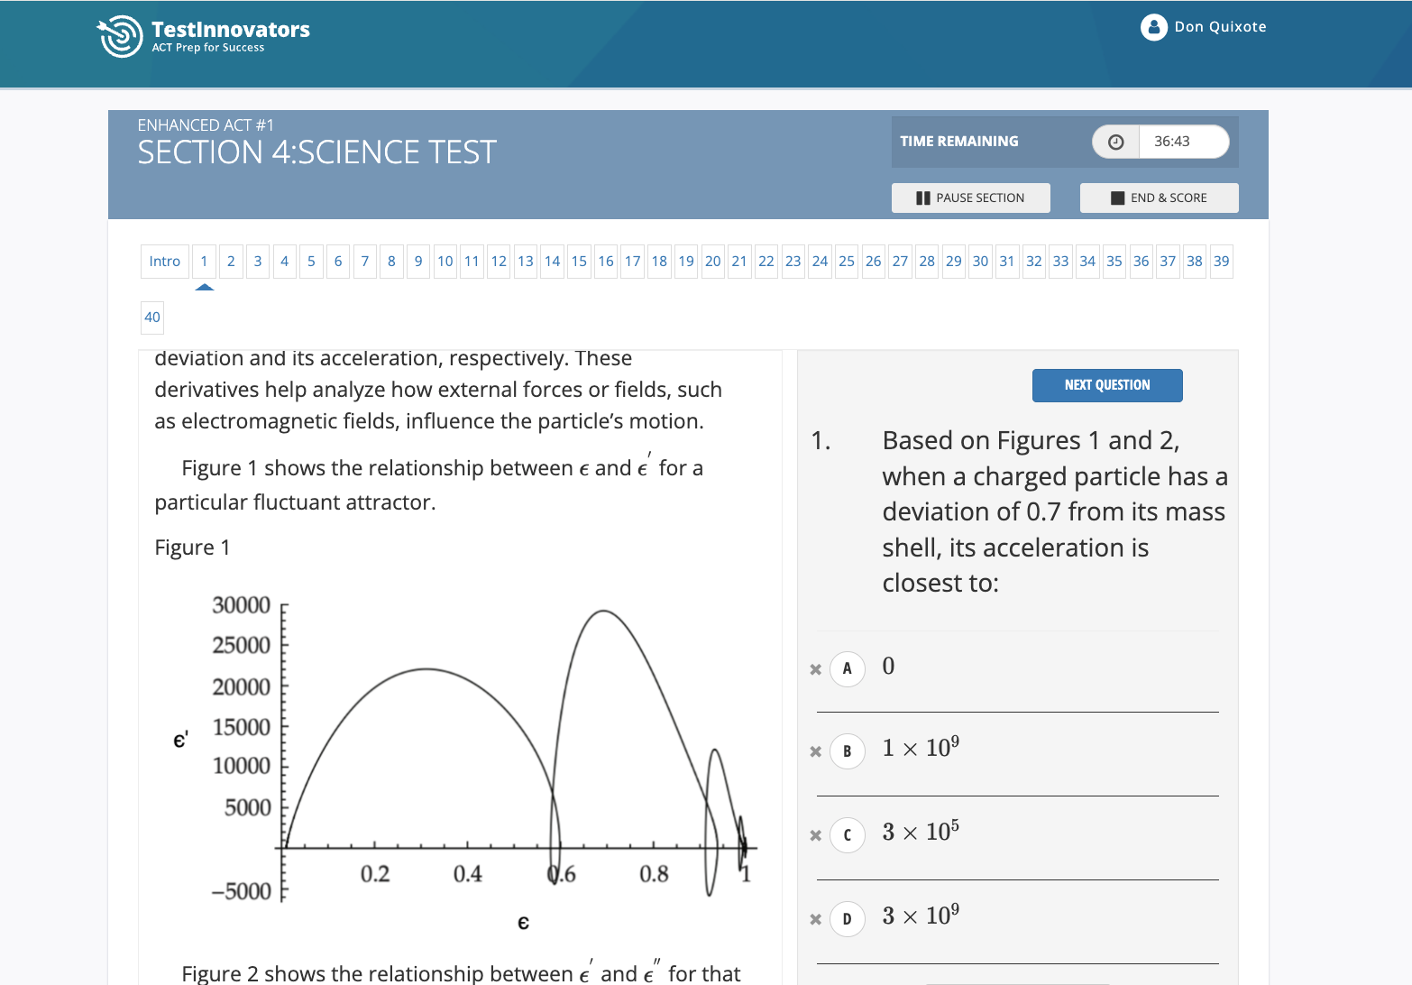This screenshot has width=1412, height=985.
Task: Click the TestInnovators target logo icon
Action: point(120,36)
